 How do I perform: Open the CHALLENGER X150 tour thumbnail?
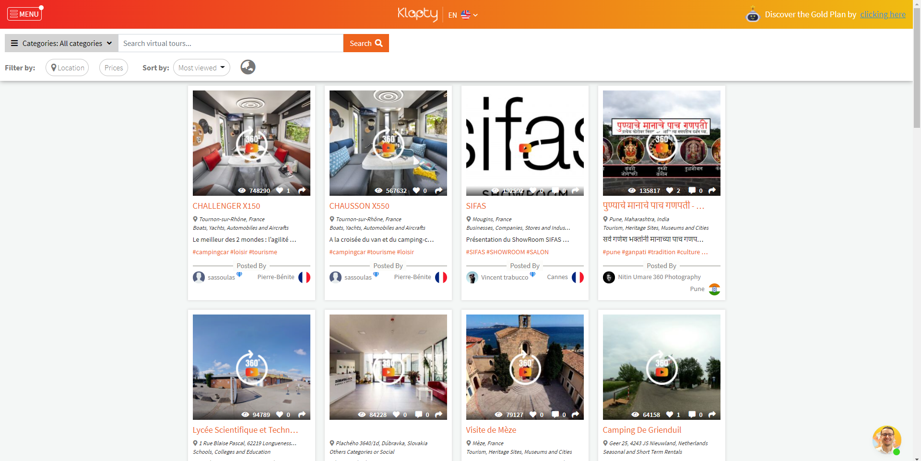coord(251,143)
